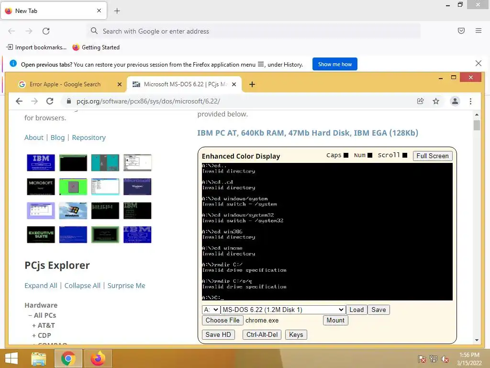Open the Windows flag logo thumbnail

click(x=73, y=210)
